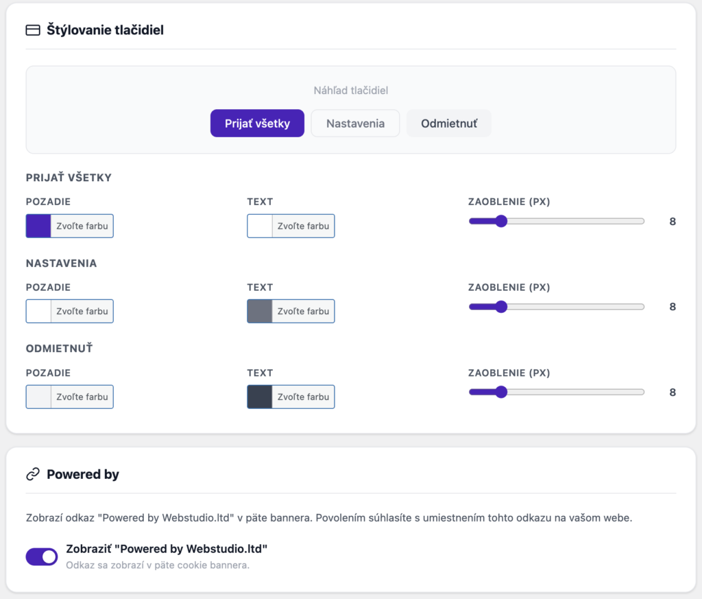Open Zvoľte farbu for Prijať všetky background
The width and height of the screenshot is (702, 599).
point(81,226)
